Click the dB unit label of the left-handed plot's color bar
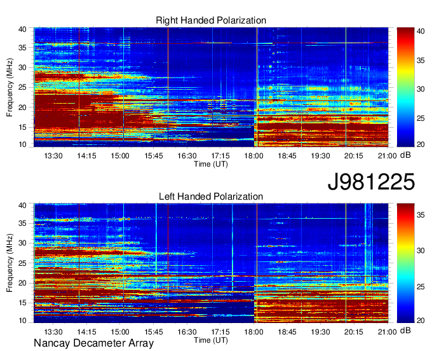Screen dimensions: 432x351 pos(405,330)
